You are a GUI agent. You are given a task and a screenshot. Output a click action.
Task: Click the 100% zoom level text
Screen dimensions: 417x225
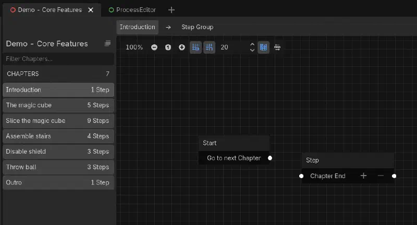click(x=134, y=47)
